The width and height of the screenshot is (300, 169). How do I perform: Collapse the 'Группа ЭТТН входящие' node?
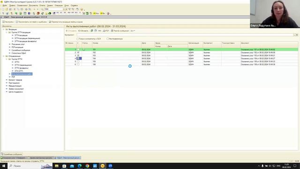point(7,32)
